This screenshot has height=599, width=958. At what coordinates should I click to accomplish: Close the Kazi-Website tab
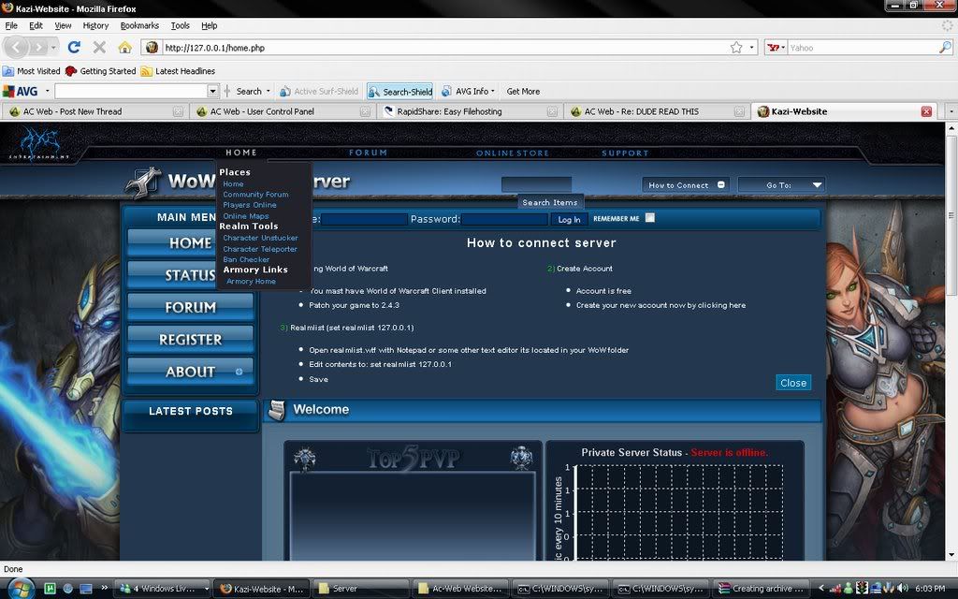(x=926, y=111)
